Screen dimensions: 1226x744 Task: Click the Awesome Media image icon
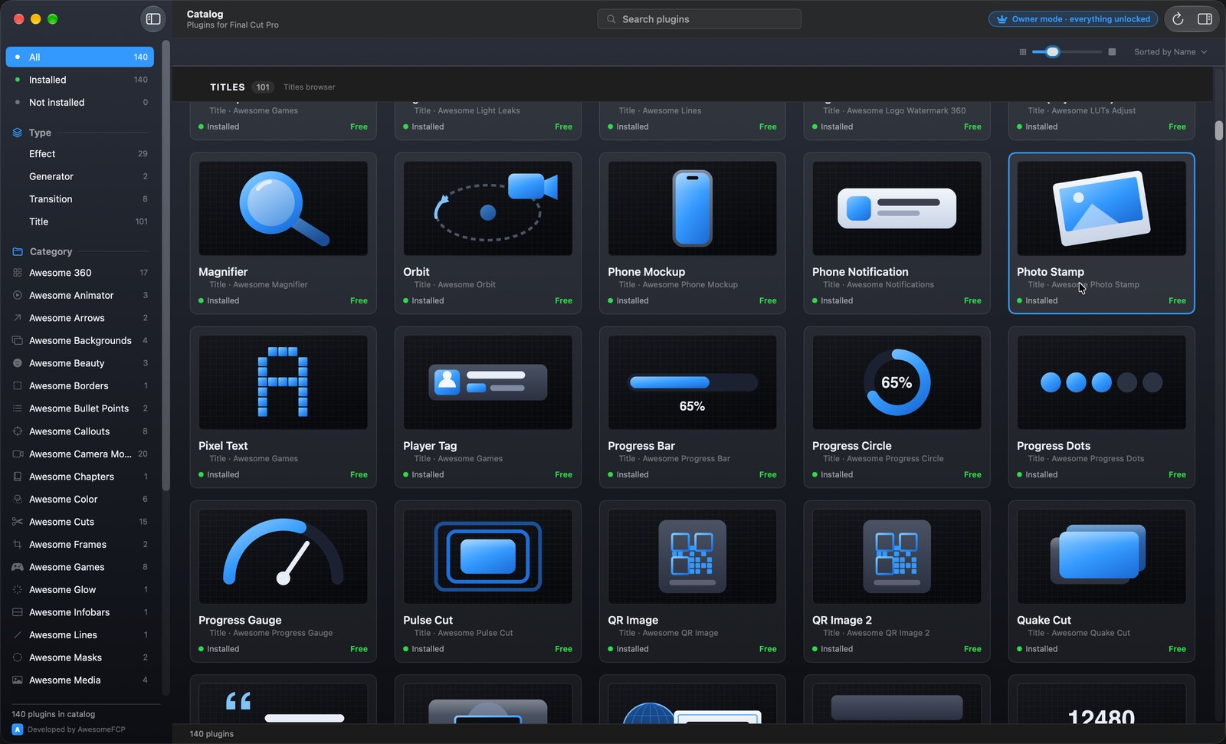pos(18,680)
